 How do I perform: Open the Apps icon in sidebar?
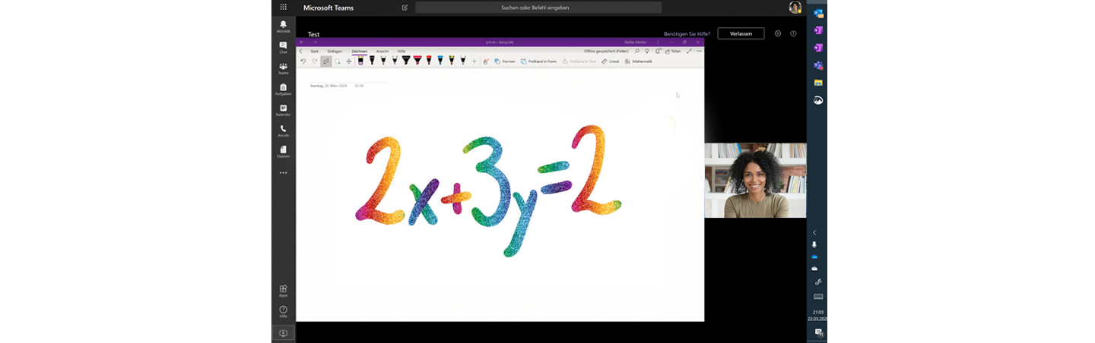(283, 290)
